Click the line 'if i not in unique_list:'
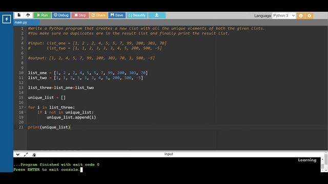The image size is (328, 184). [66, 112]
